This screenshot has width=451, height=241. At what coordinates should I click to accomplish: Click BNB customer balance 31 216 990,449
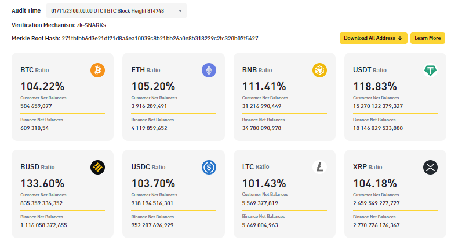(262, 106)
